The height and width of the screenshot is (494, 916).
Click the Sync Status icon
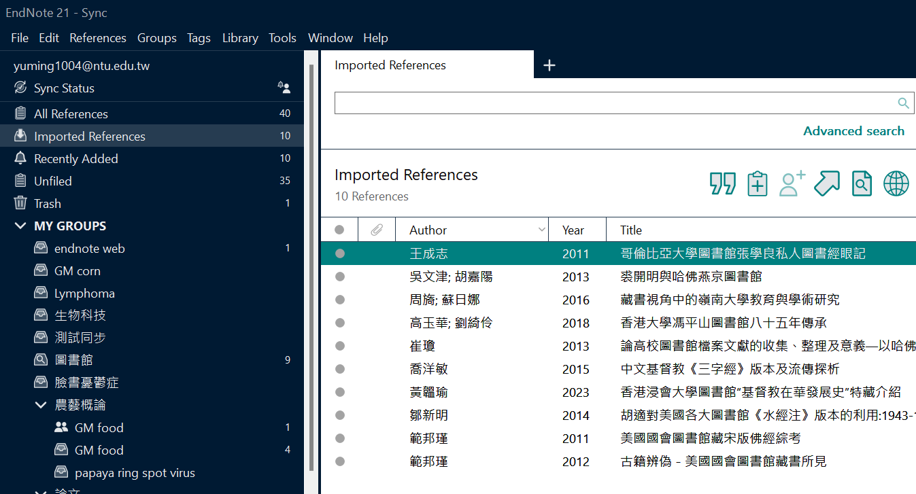[20, 88]
